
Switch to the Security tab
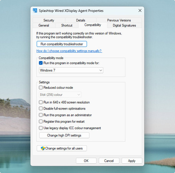tap(49, 20)
